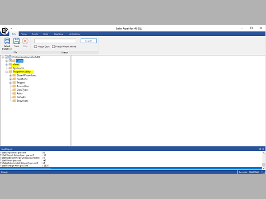This screenshot has height=199, width=266.
Task: Click the Total Views present log line
Action: tap(23, 161)
